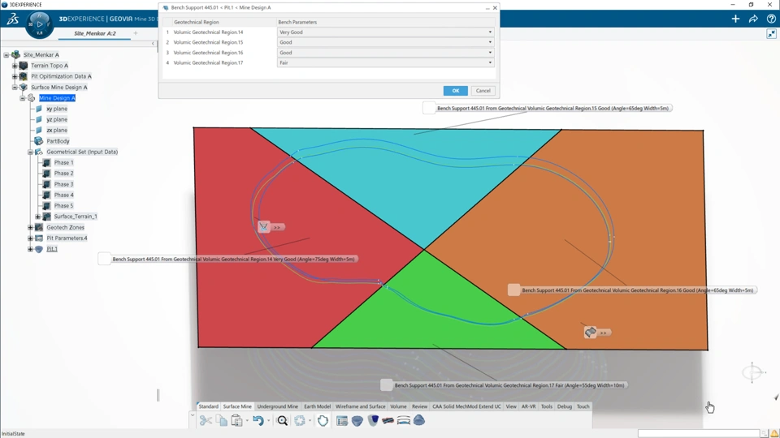
Task: Add a new tab with plus button
Action: [x=136, y=33]
